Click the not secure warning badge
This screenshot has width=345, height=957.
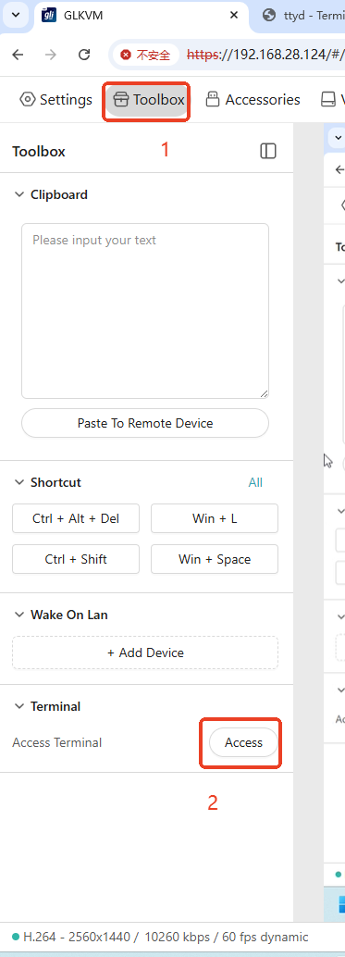point(146,55)
